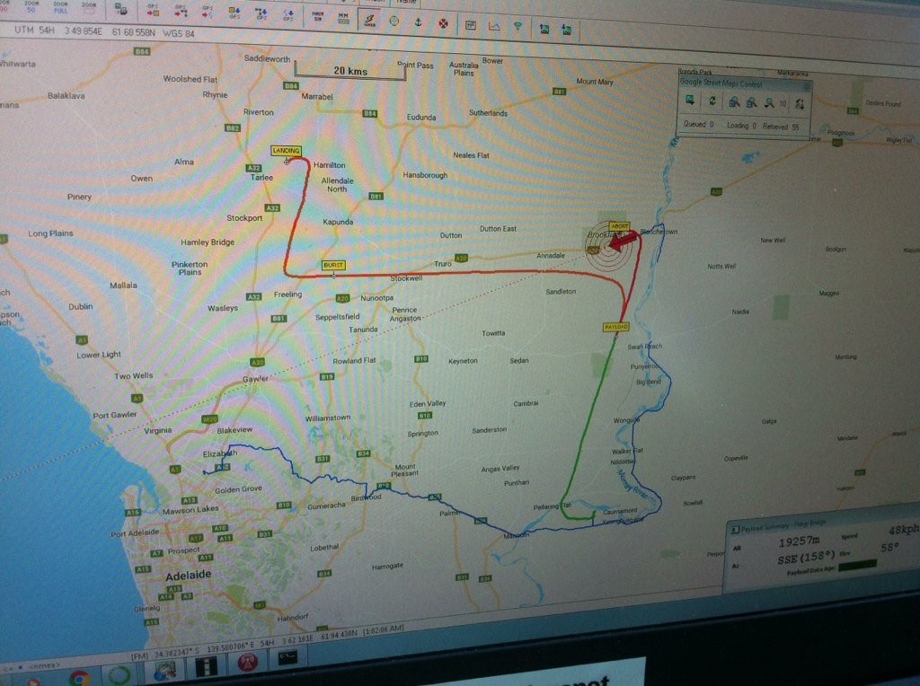This screenshot has width=920, height=686.
Task: Click the UTM 54H zone text
Action: coord(35,30)
